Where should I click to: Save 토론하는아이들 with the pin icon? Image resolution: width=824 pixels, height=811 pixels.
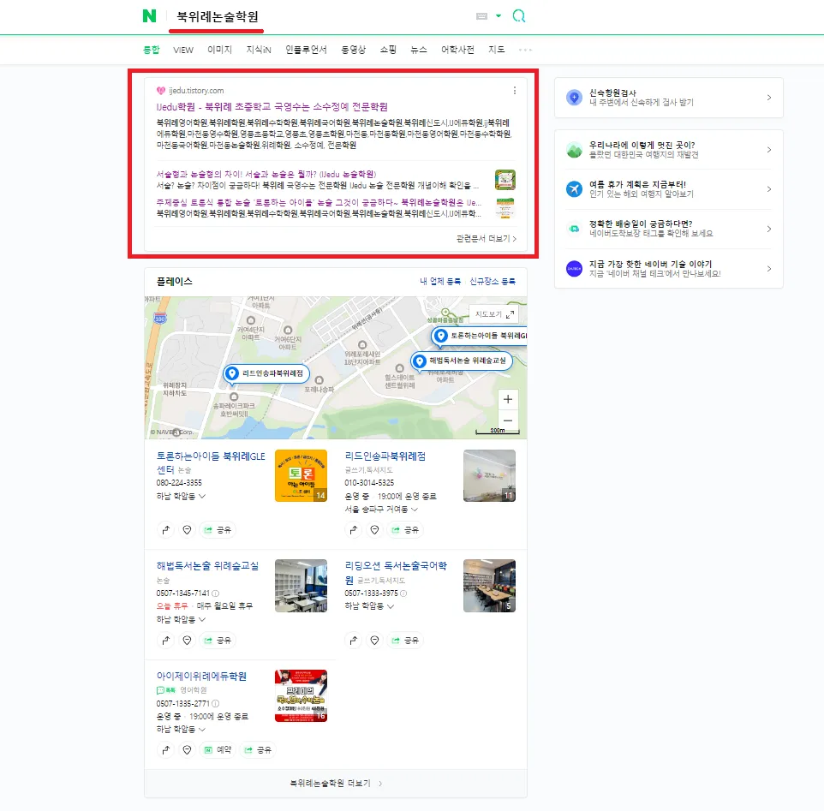[187, 530]
